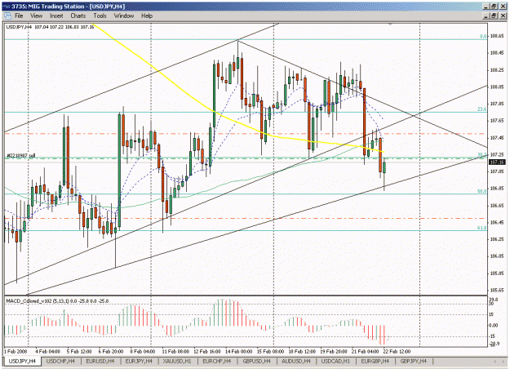This screenshot has width=510, height=369.
Task: Click the Fibonacci 38.2 level label
Action: [x=481, y=154]
